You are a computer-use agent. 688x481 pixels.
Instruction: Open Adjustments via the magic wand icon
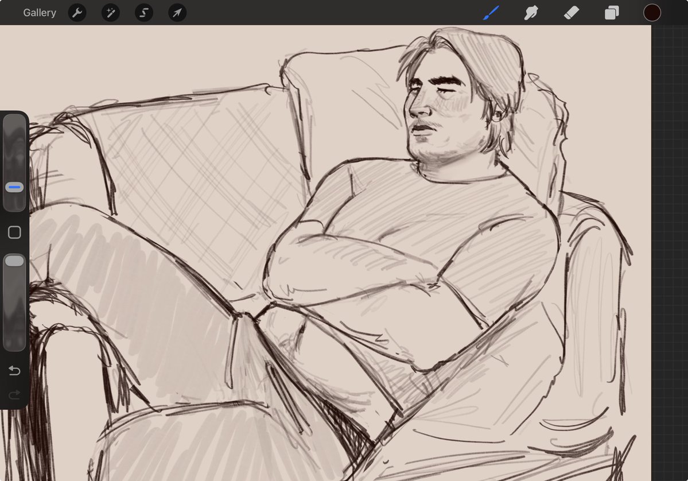(110, 12)
